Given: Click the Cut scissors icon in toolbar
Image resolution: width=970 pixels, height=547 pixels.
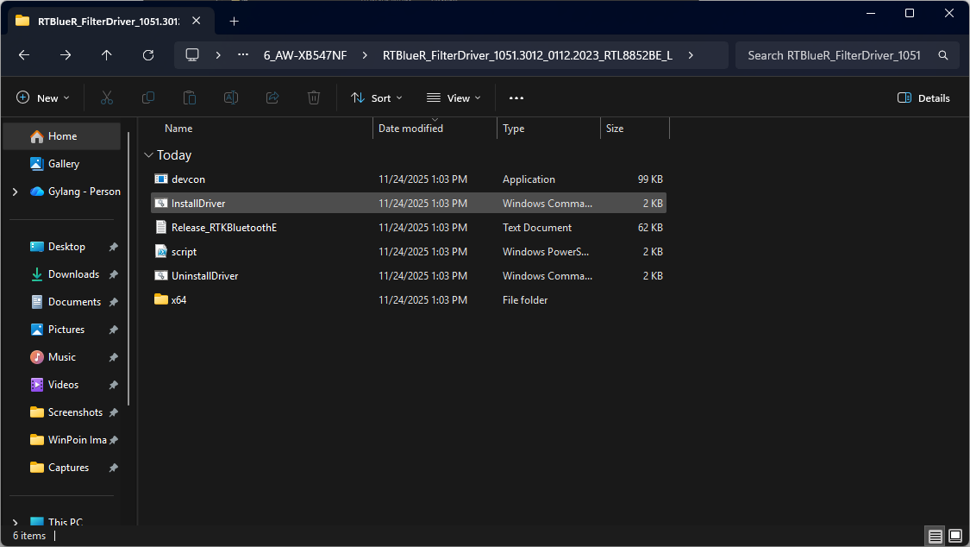Looking at the screenshot, I should (x=107, y=97).
